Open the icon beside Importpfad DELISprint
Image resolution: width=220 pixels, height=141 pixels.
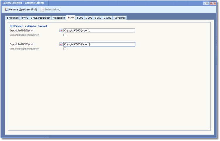[61, 30]
